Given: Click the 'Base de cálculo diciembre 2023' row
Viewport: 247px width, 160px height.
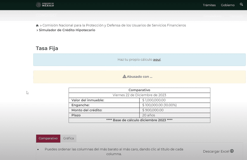Looking at the screenshot, I should coord(139,120).
